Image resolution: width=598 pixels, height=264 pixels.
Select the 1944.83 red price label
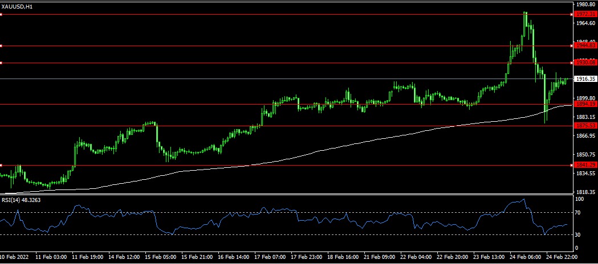[x=586, y=46]
